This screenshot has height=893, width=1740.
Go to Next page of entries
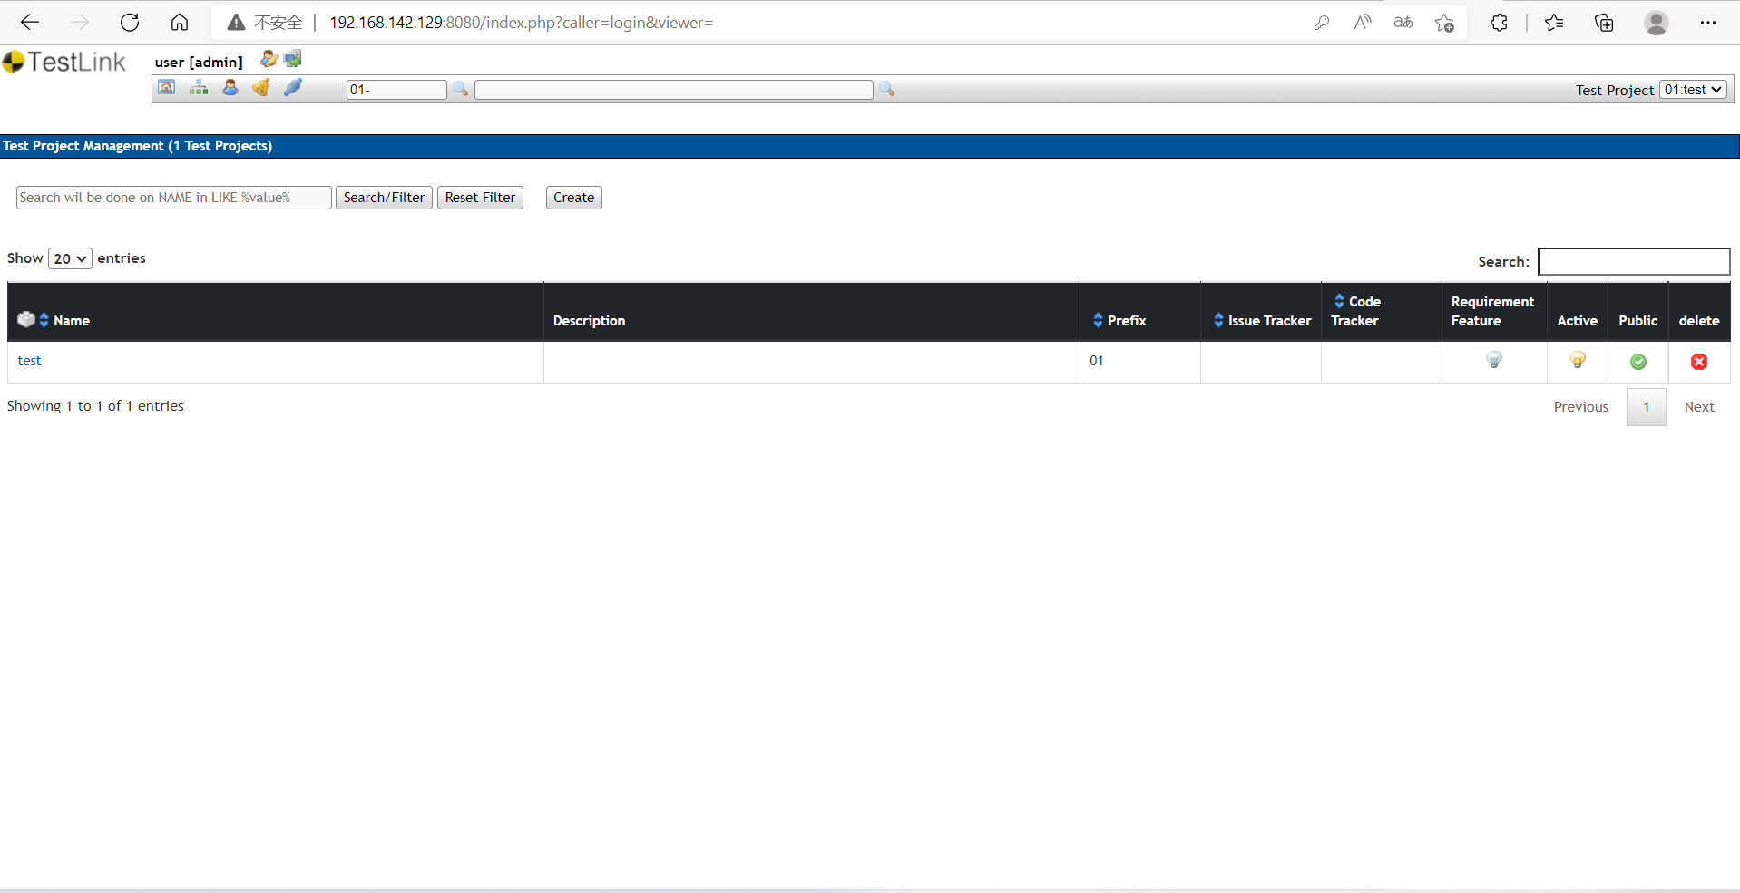pos(1699,407)
